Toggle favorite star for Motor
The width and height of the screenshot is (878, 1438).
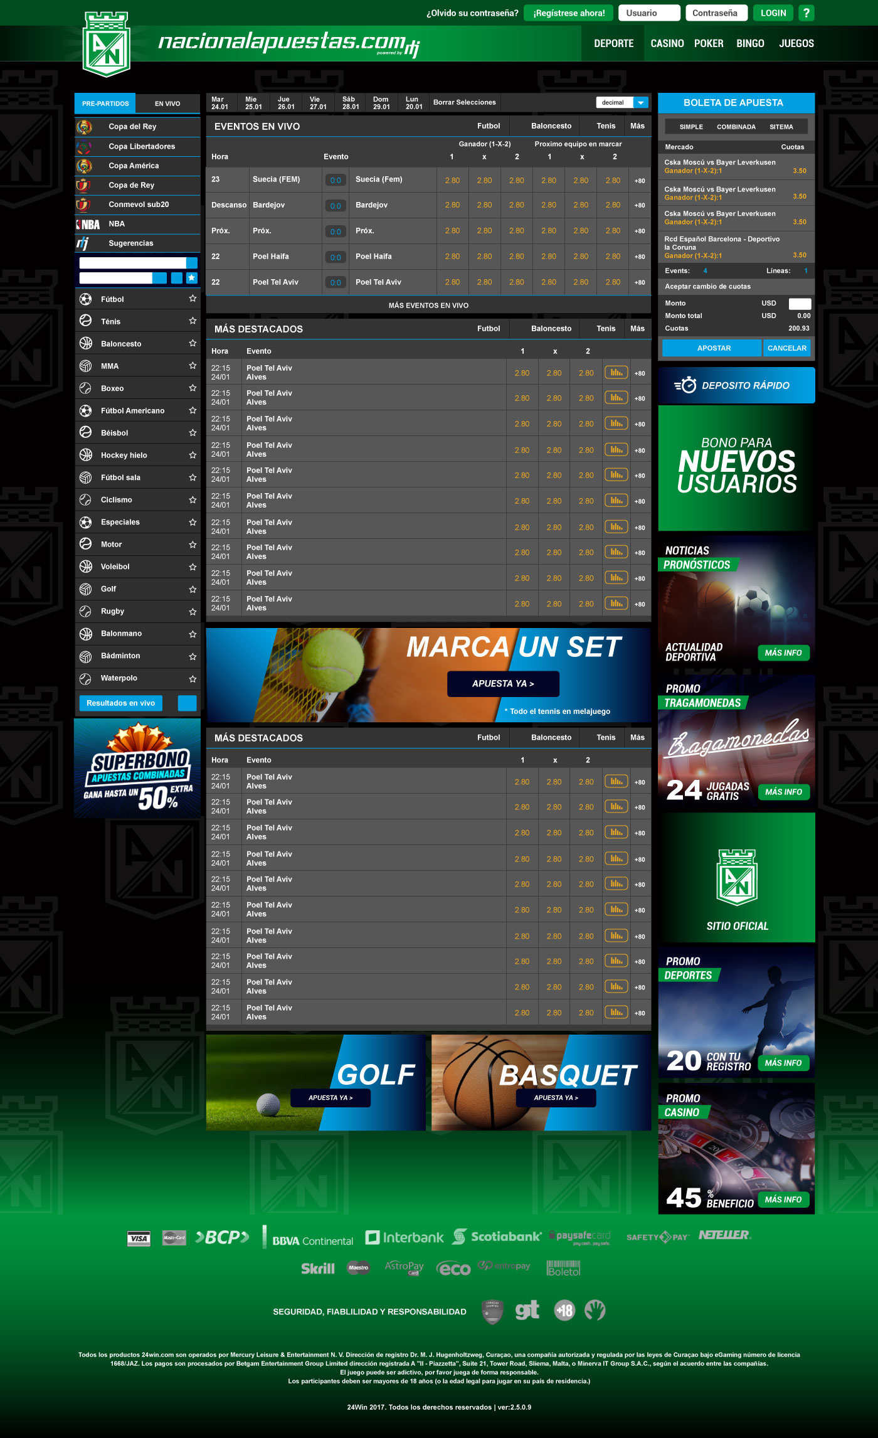(193, 544)
